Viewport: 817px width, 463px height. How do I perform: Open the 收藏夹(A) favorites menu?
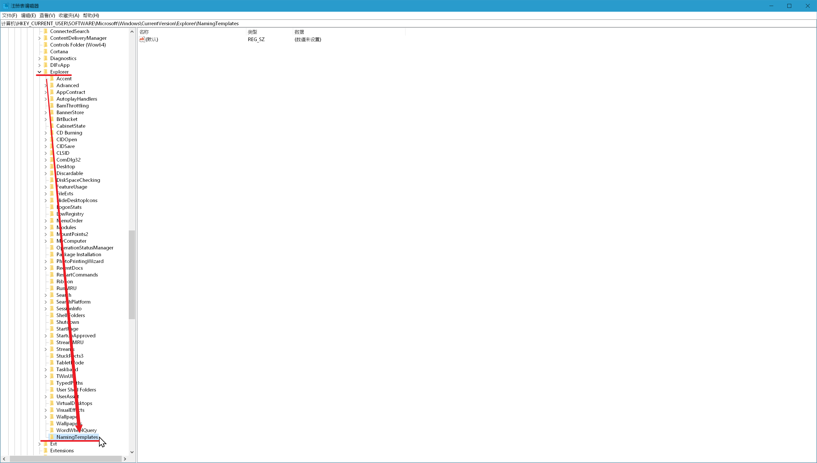[x=69, y=15]
